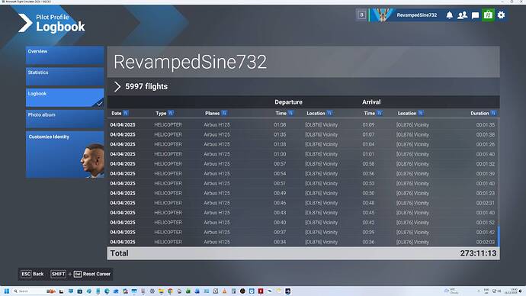The width and height of the screenshot is (526, 296).
Task: Click duration "00:01:23" cell
Action: tap(486, 193)
